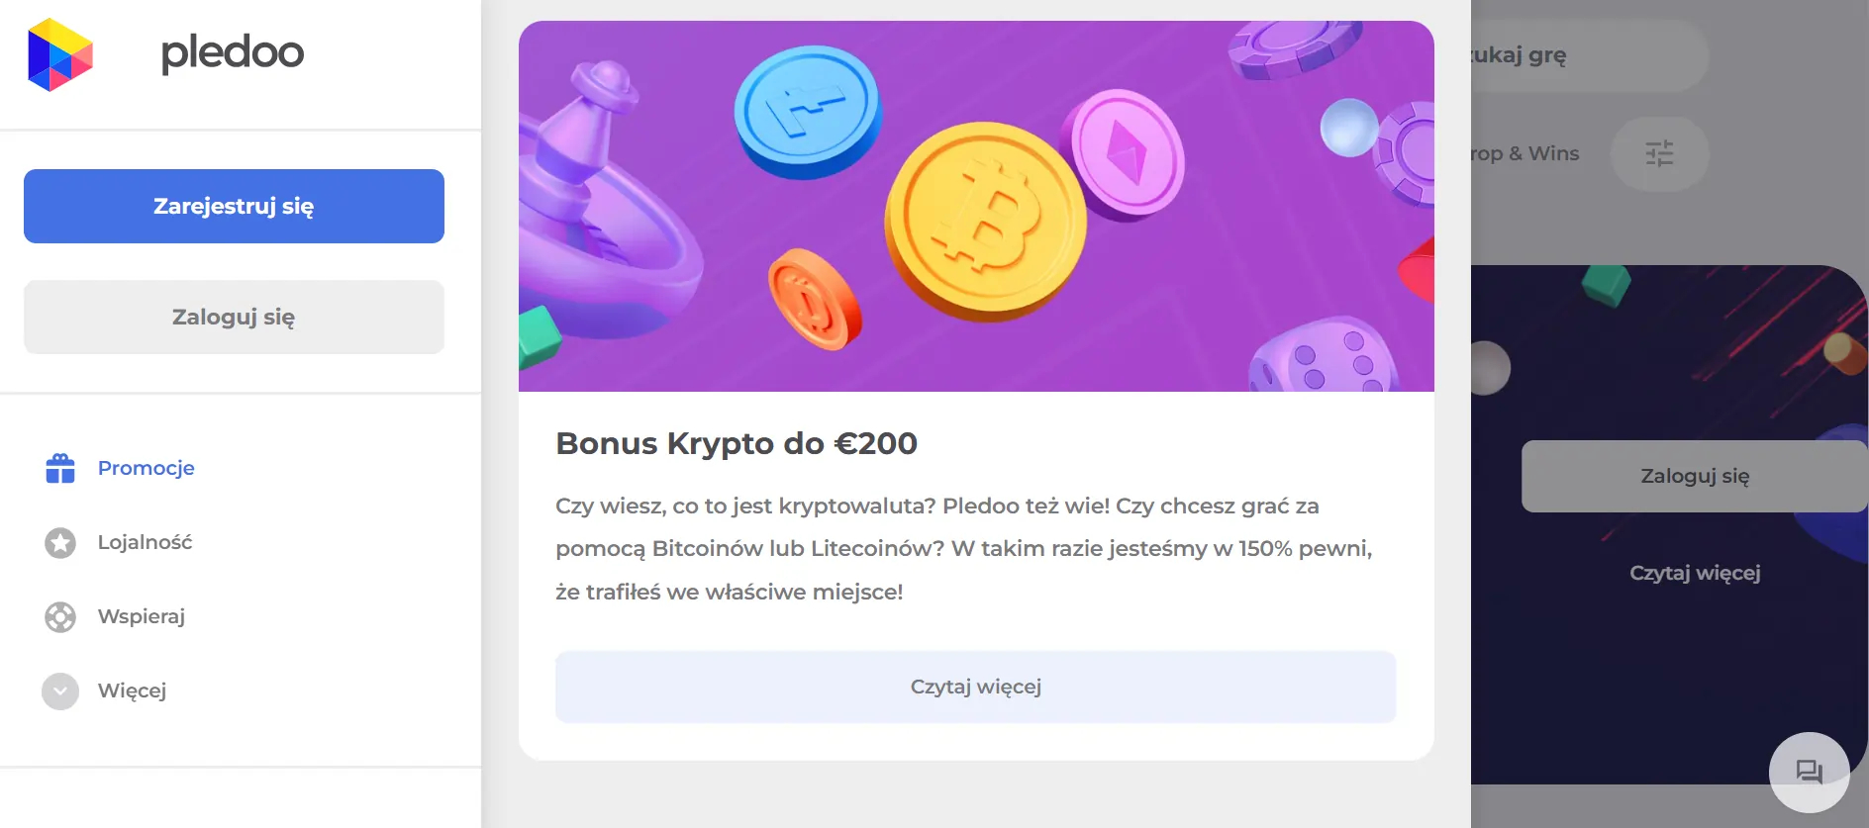
Task: Click the Bonus Krypto banner image
Action: tap(975, 206)
